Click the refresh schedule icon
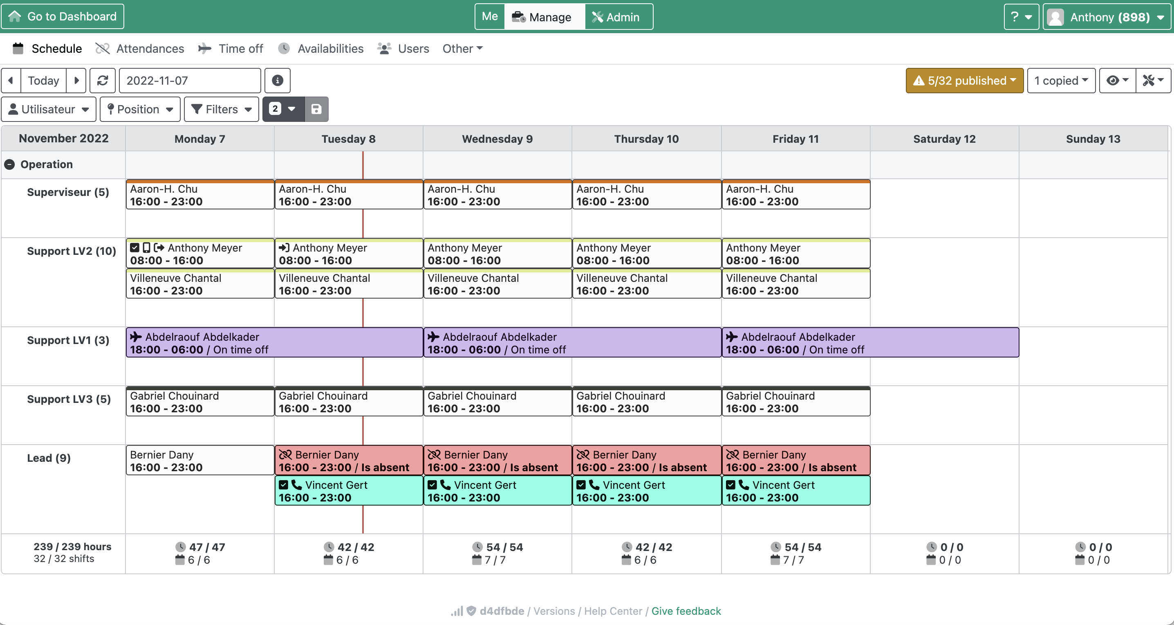1174x625 pixels. click(103, 80)
